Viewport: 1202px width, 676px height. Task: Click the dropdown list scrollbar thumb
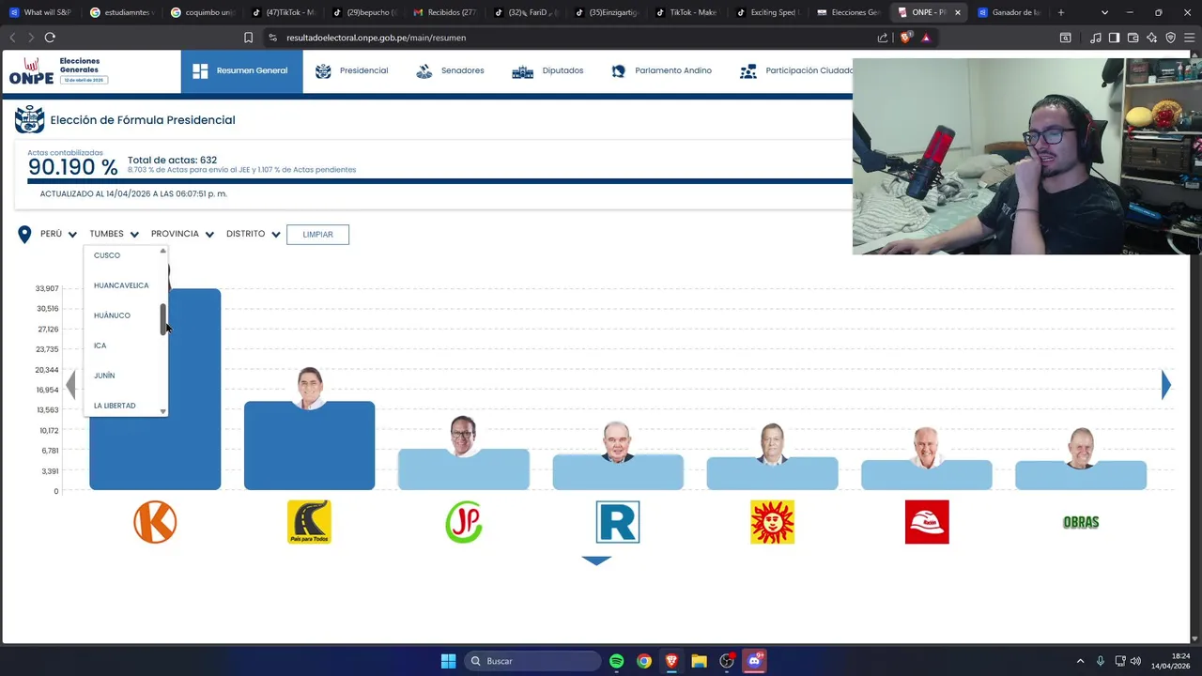tap(163, 319)
